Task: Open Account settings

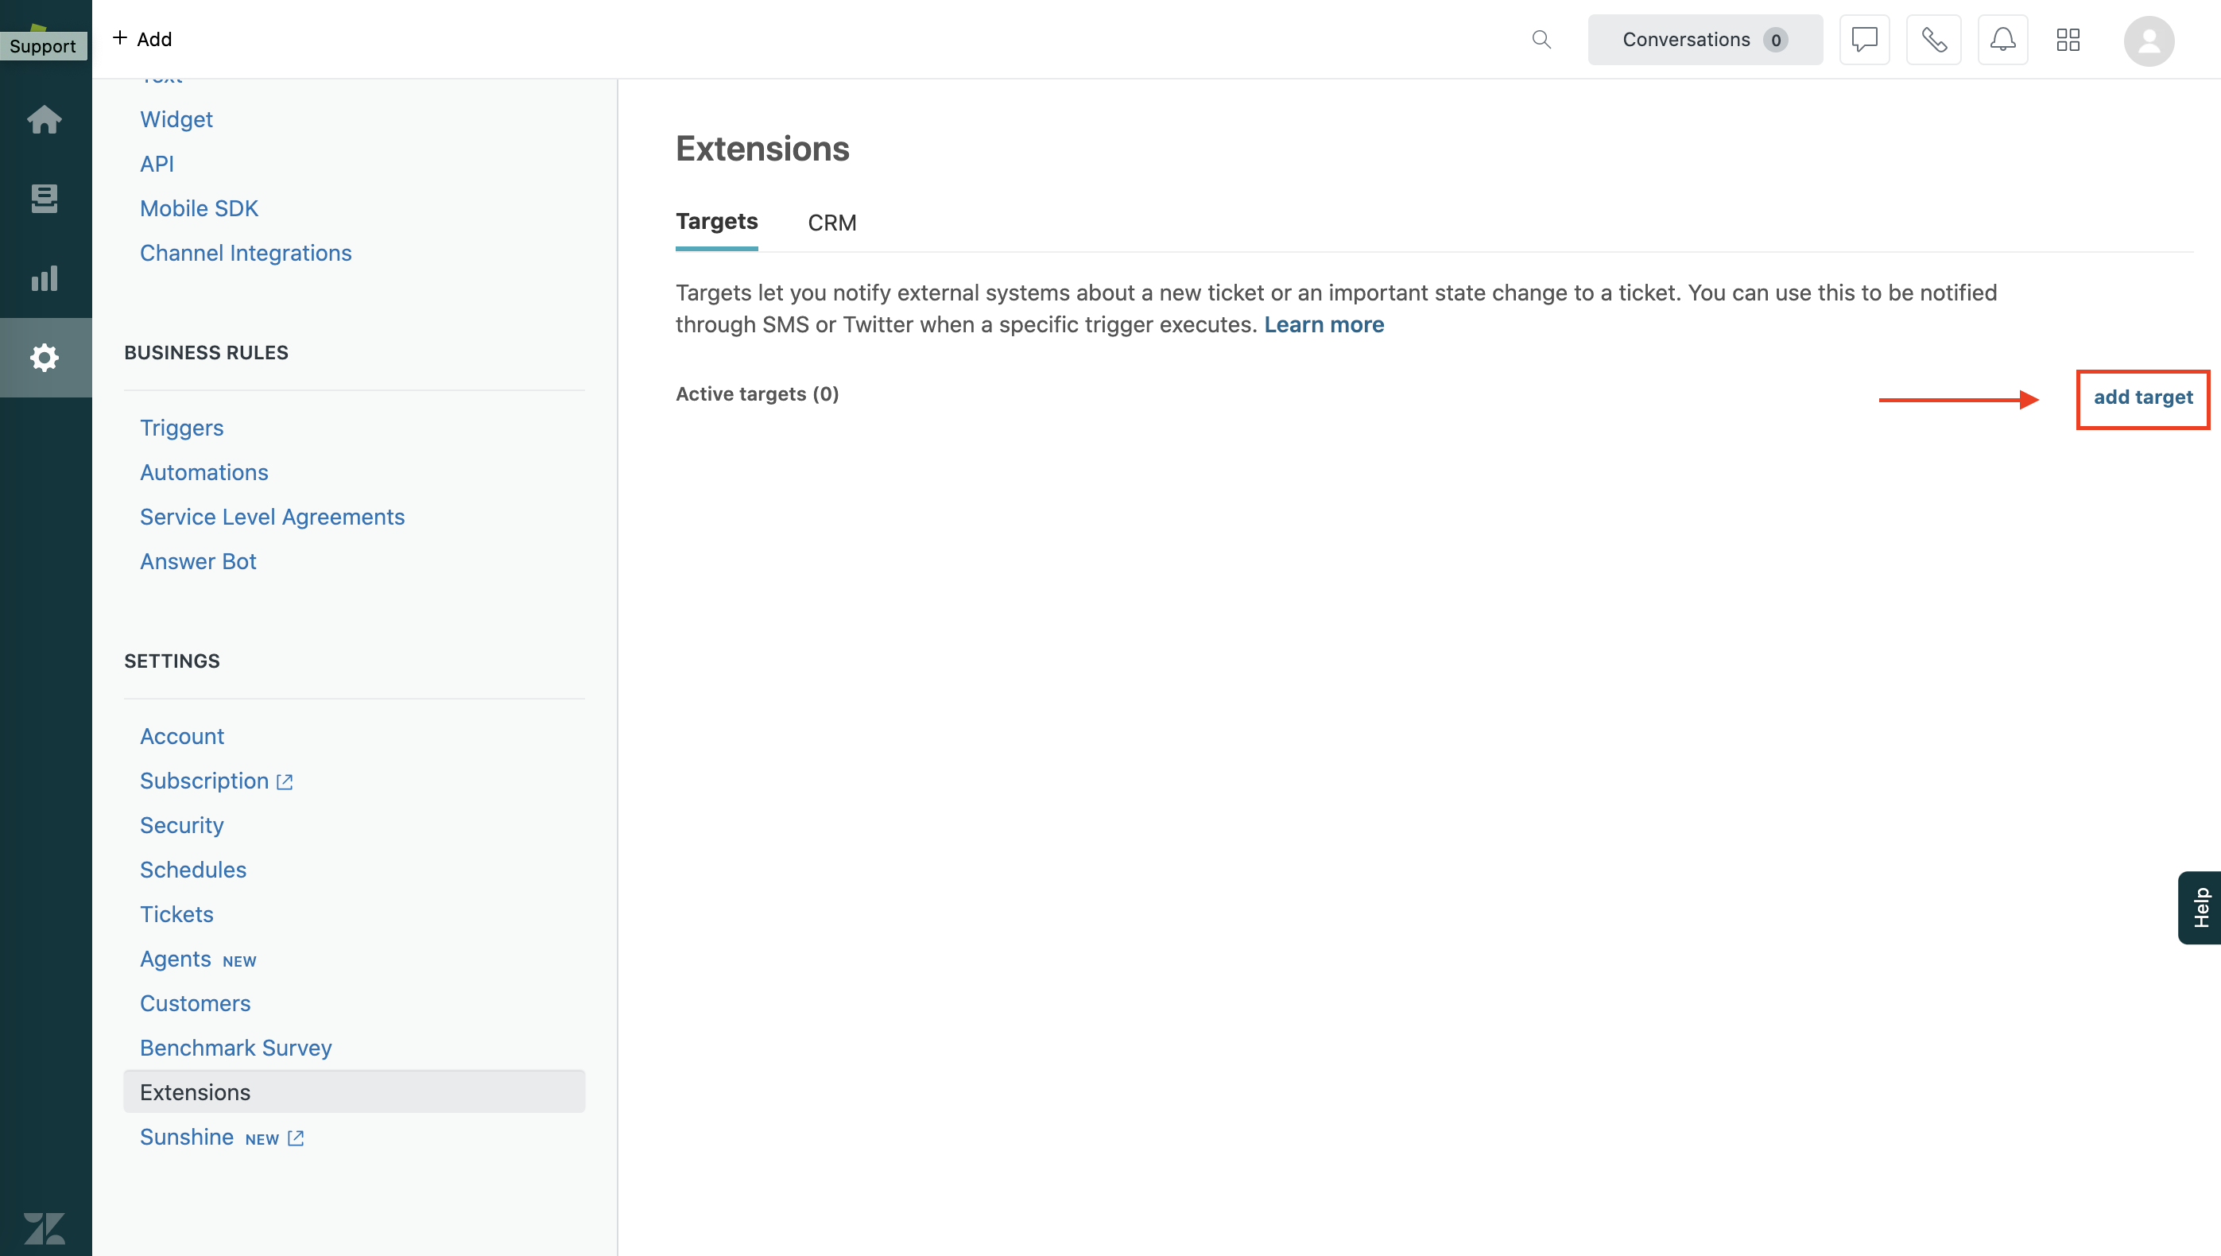Action: point(182,736)
